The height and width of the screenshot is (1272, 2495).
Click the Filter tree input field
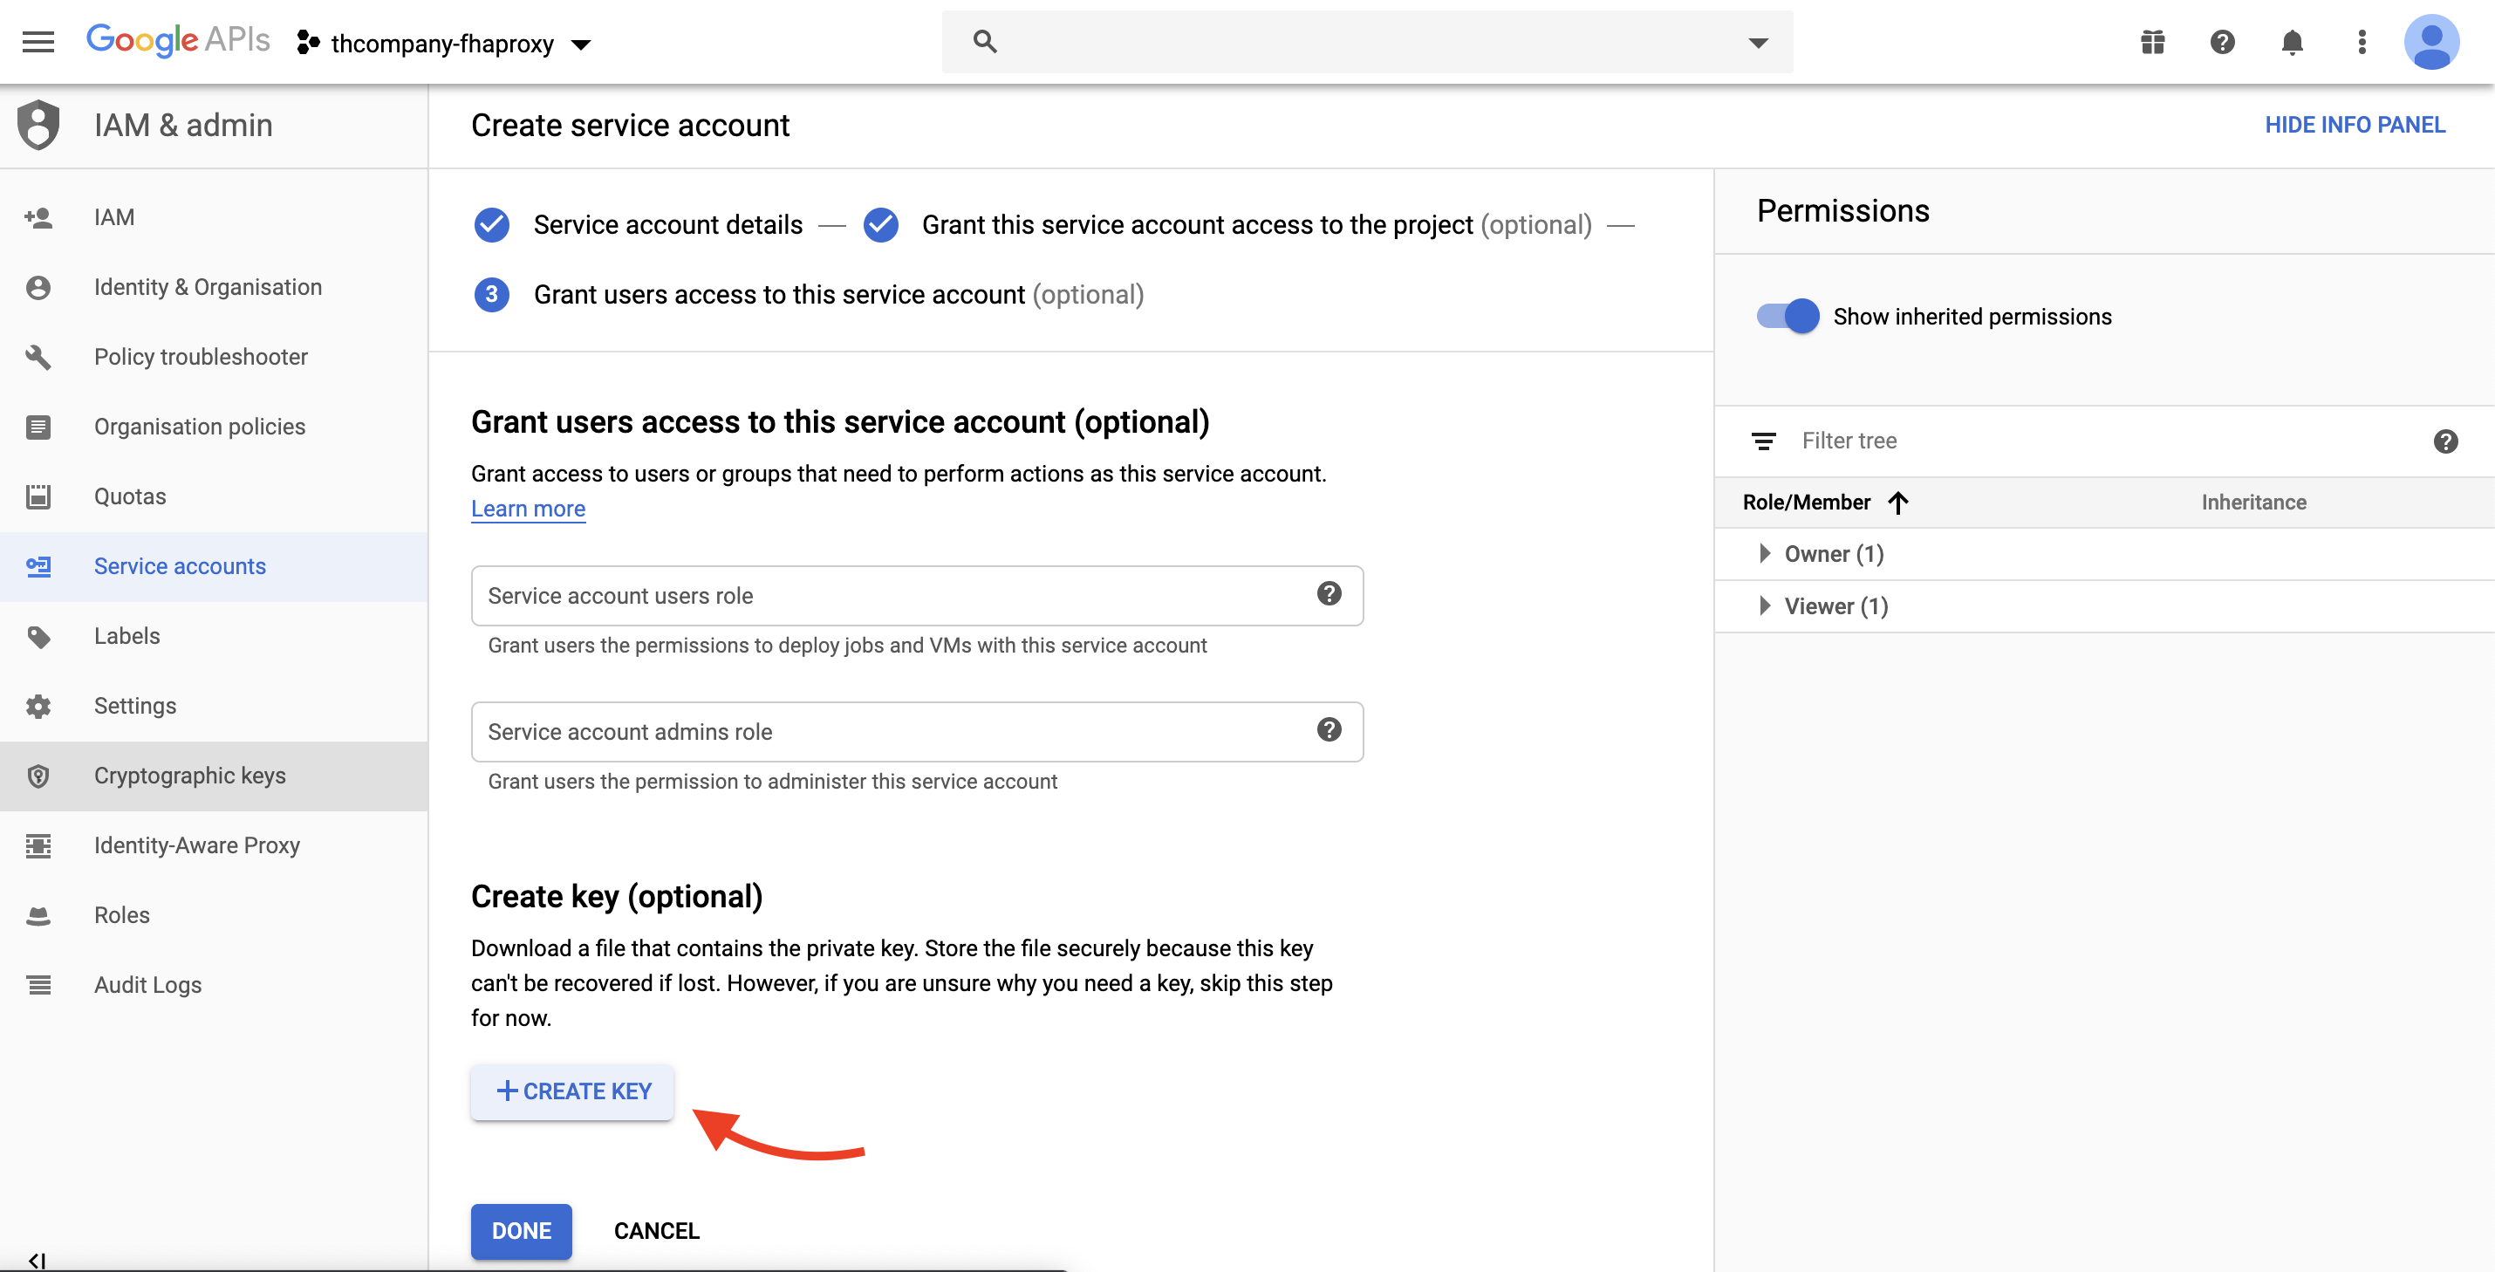point(2102,441)
